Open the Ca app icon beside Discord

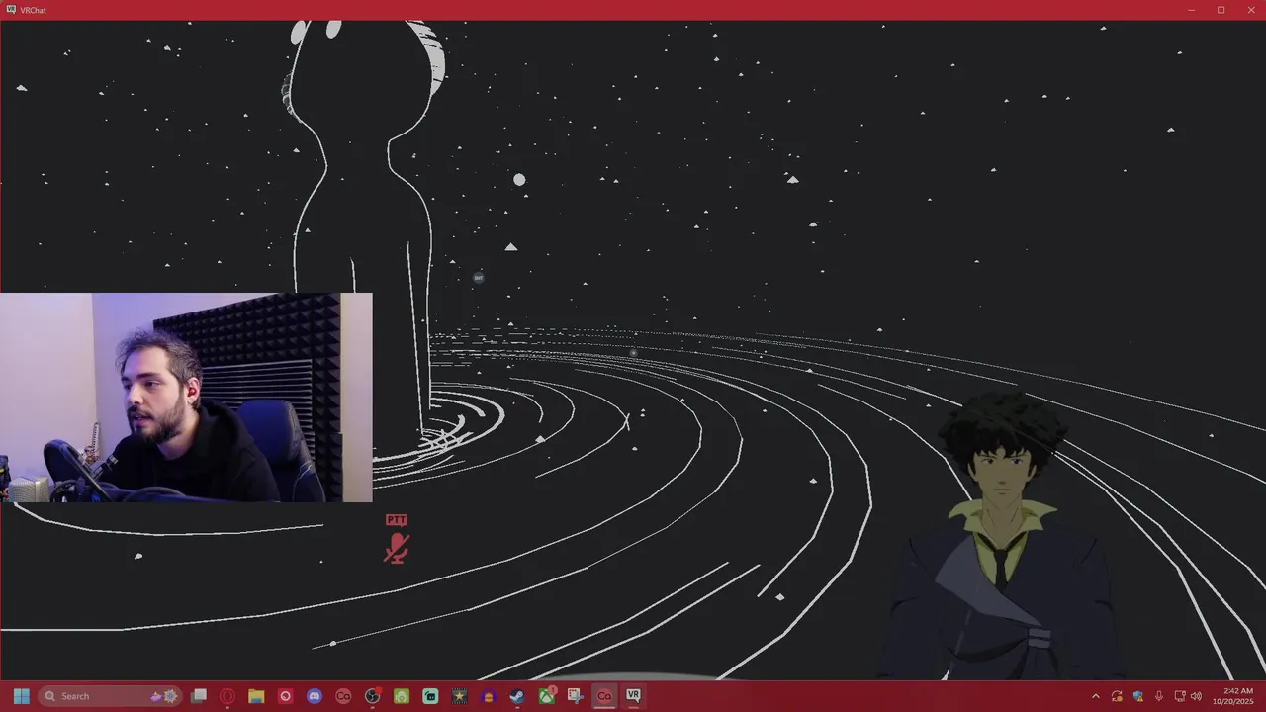coord(343,696)
